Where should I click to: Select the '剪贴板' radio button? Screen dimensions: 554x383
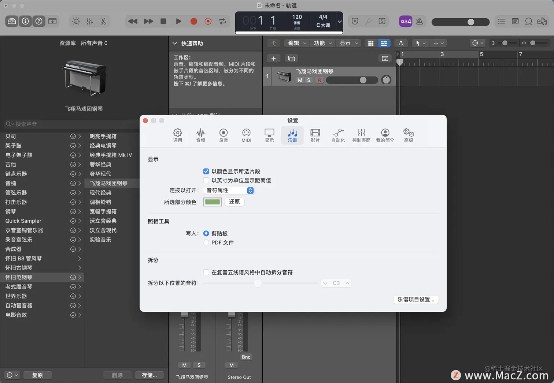click(206, 233)
